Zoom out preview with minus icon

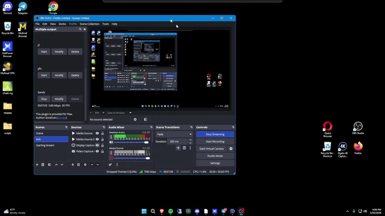tap(91, 113)
